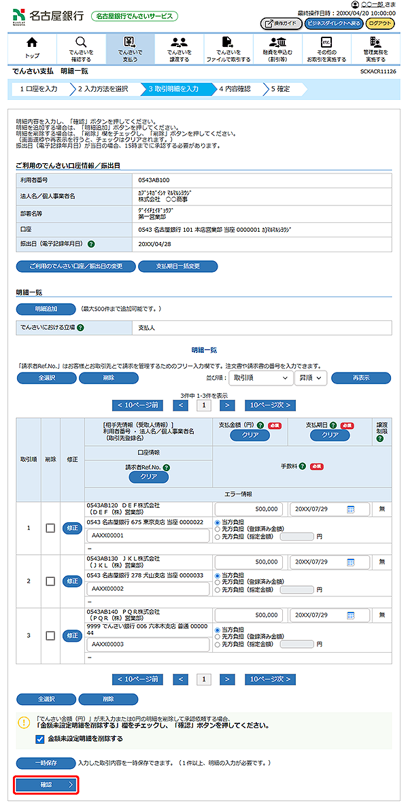The height and width of the screenshot is (805, 408).
Task: Open the でんさいを譲渡する people icon
Action: pos(179,44)
